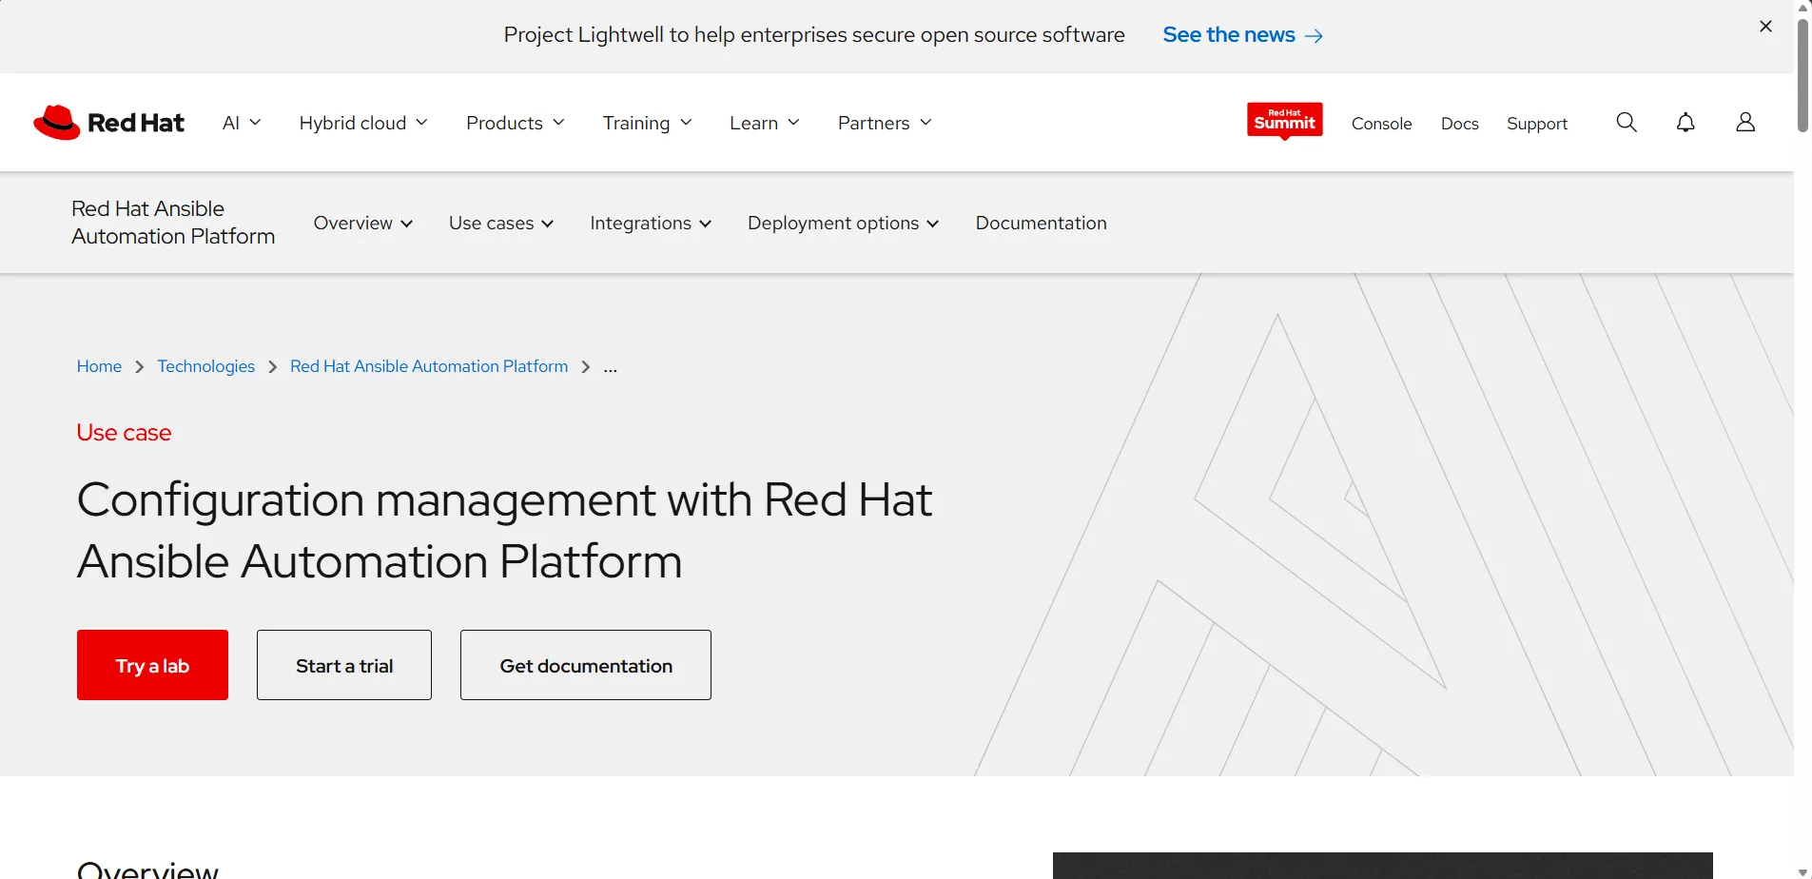The image size is (1812, 879).
Task: Click the scrollbar down arrow
Action: point(1802,871)
